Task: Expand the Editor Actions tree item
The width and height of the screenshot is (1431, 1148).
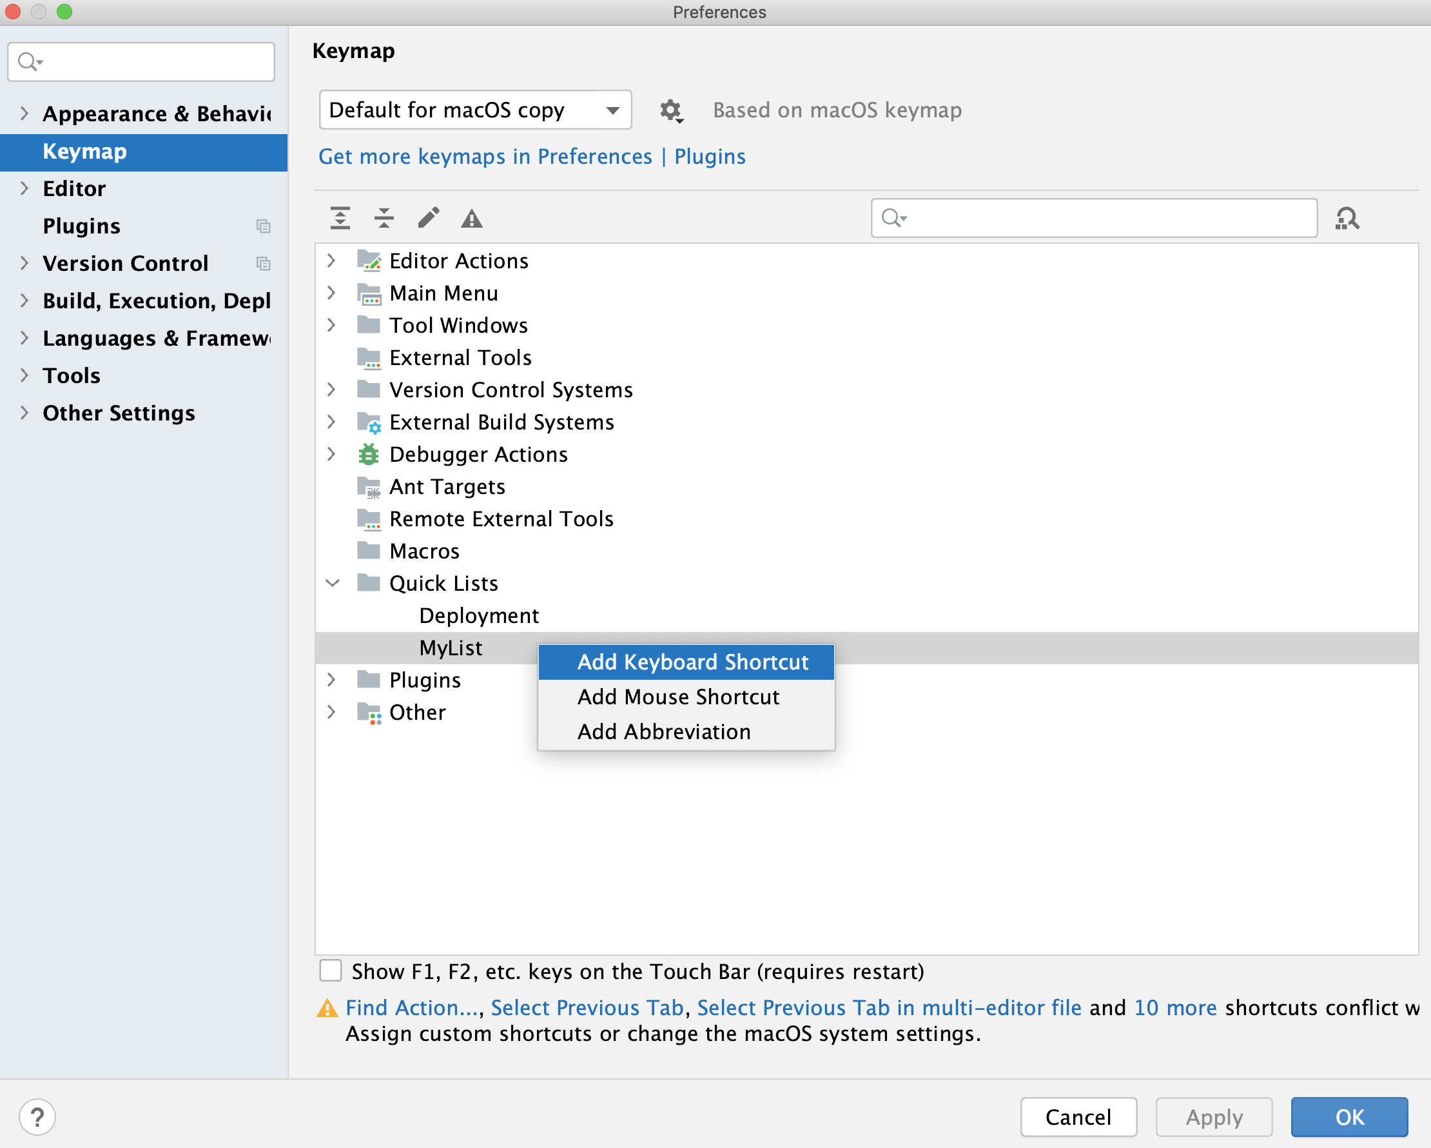Action: pyautogui.click(x=331, y=260)
